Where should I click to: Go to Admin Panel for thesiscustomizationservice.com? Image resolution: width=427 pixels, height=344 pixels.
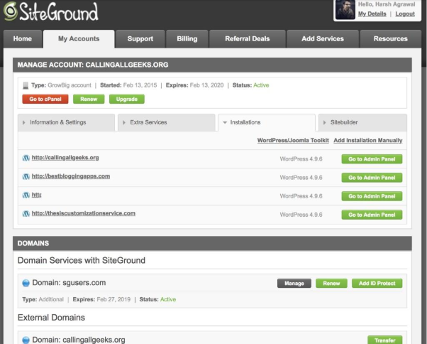pyautogui.click(x=372, y=215)
